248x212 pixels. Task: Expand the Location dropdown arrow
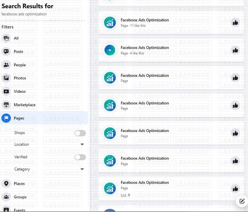[x=82, y=144]
